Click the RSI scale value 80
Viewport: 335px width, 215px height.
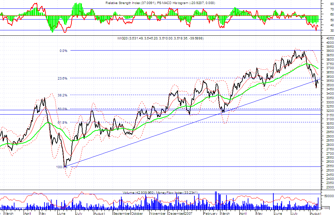pyautogui.click(x=332, y=4)
